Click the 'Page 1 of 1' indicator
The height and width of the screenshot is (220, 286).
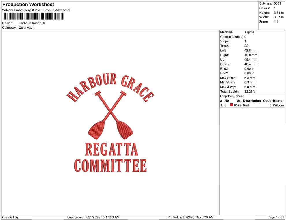[275, 217]
